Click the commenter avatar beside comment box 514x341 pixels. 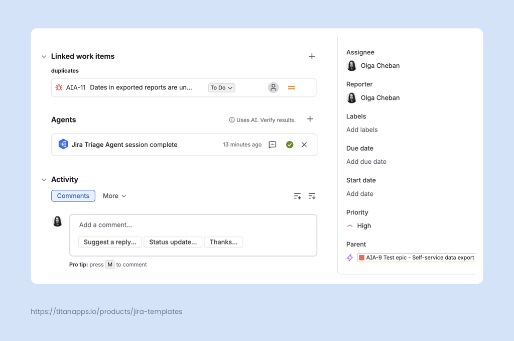pos(57,221)
